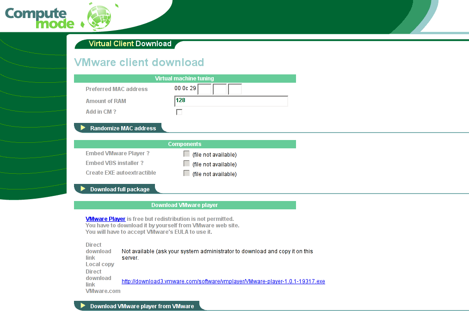This screenshot has width=469, height=311.
Task: Click the Embed VBS installer ? label
Action: point(115,163)
